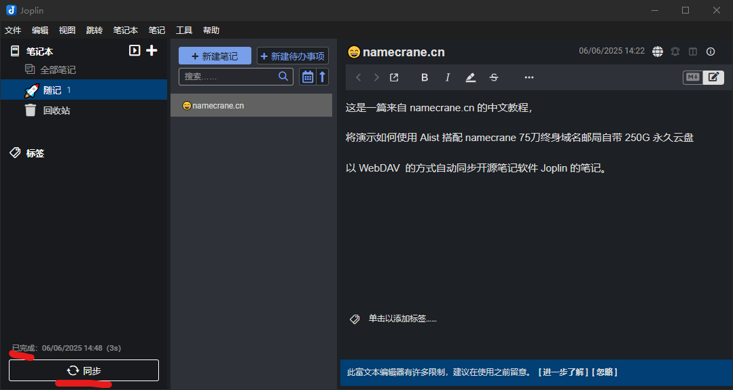Set an alarm with bell icon
Viewport: 733px width, 390px height.
click(x=675, y=52)
